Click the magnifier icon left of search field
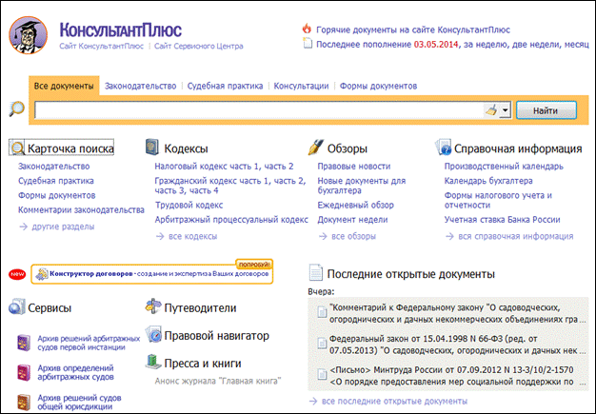This screenshot has width=596, height=414. (17, 109)
